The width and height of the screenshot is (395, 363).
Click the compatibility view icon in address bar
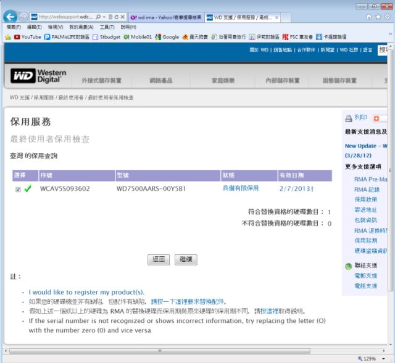coord(110,17)
